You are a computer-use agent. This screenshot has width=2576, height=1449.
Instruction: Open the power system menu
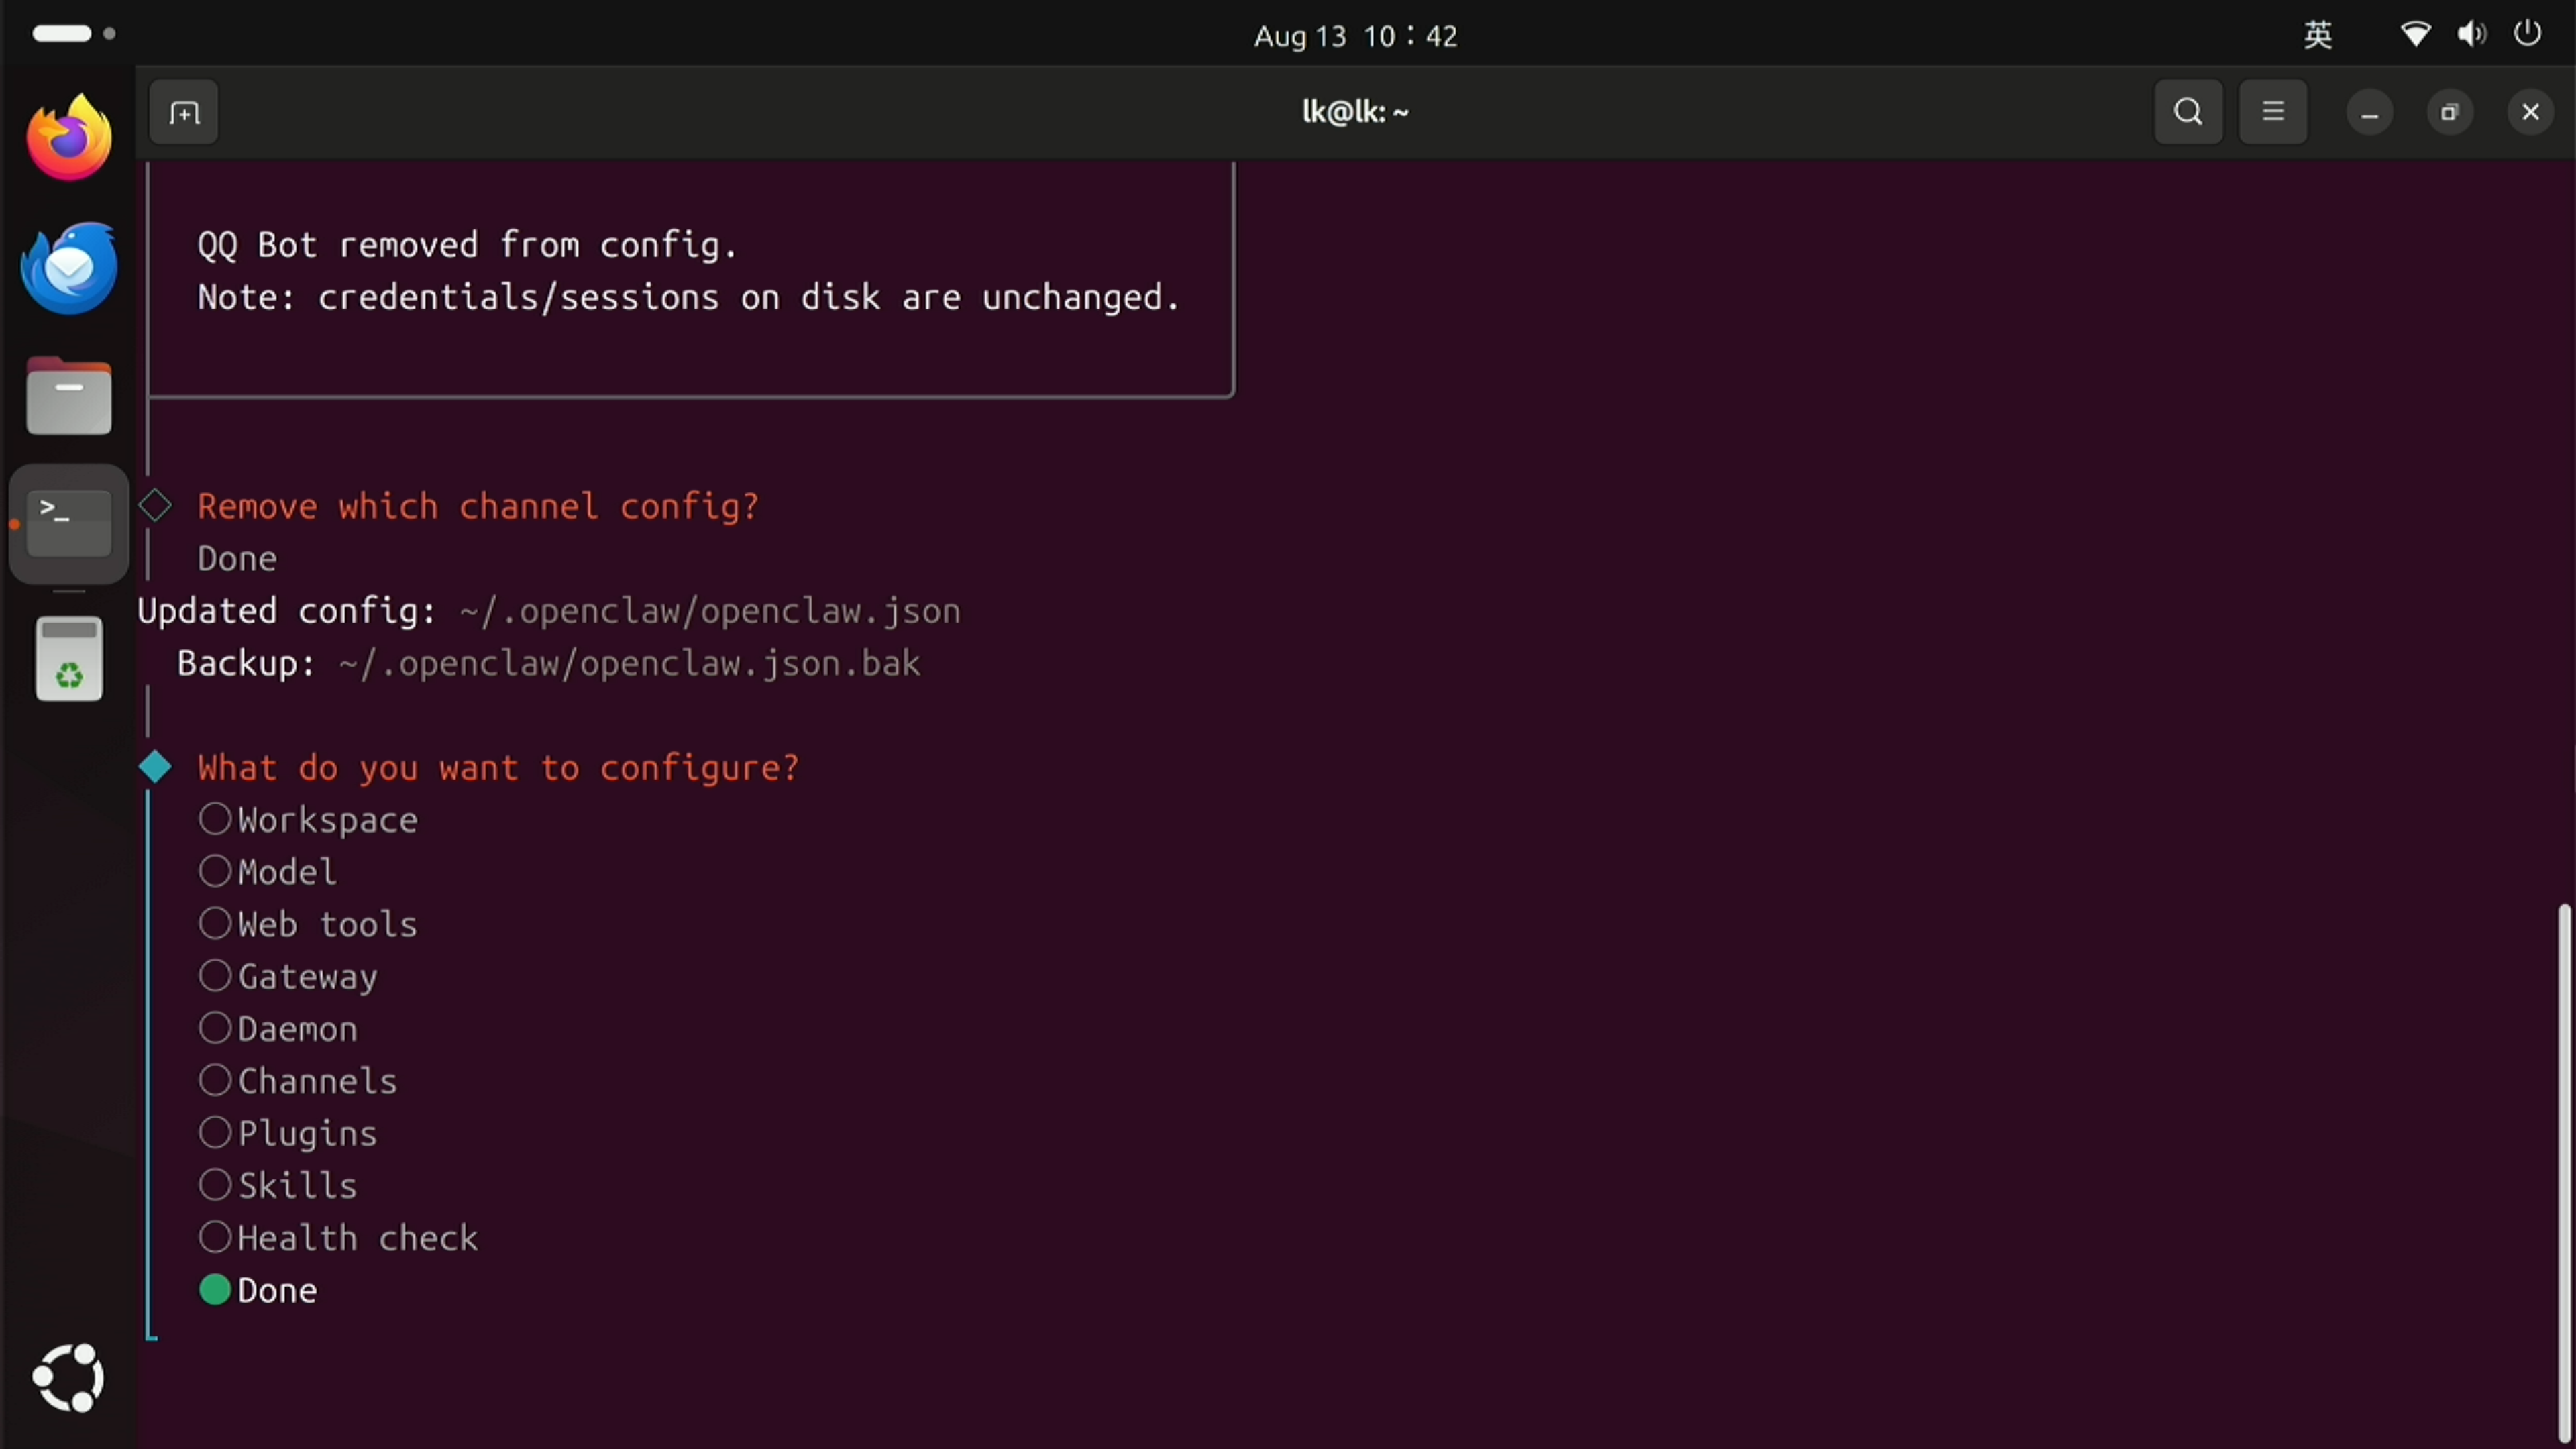2528,34
